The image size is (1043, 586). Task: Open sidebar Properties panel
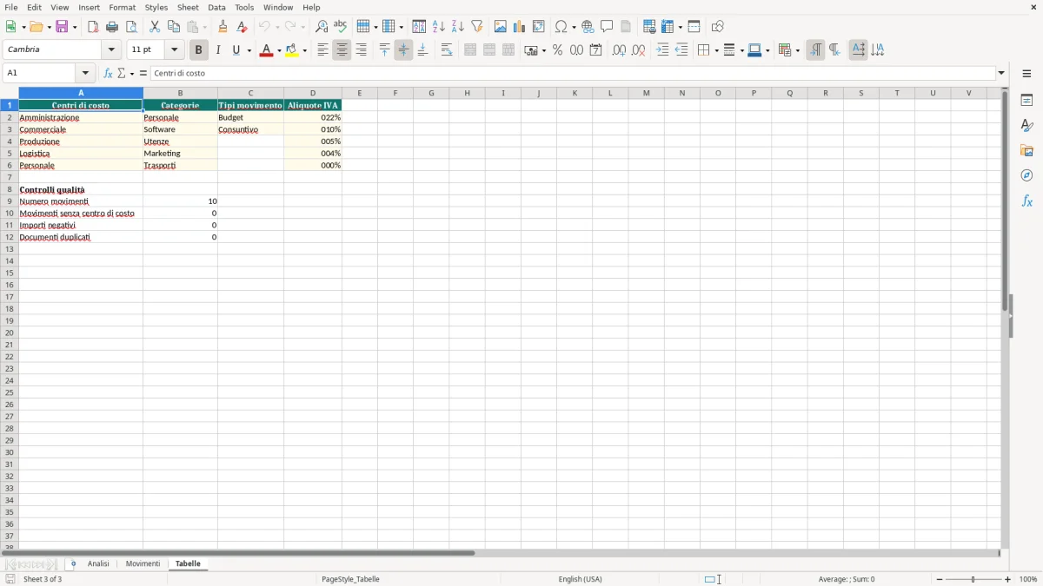pyautogui.click(x=1026, y=100)
